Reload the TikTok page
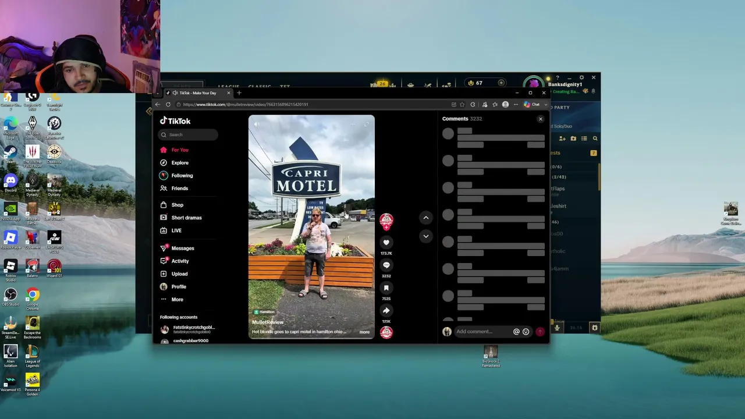 point(168,105)
